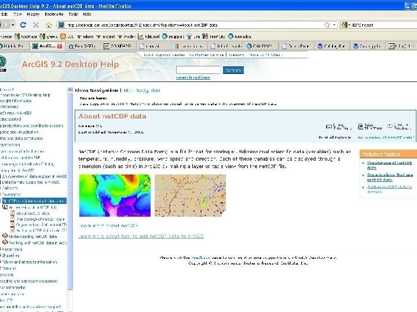Open the Help menu
Viewport: 417px width, 312px height.
point(87,14)
